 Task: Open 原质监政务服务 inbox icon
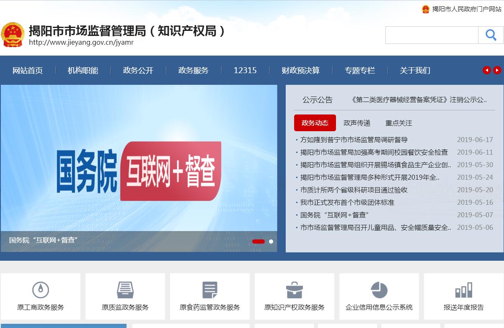(x=125, y=290)
